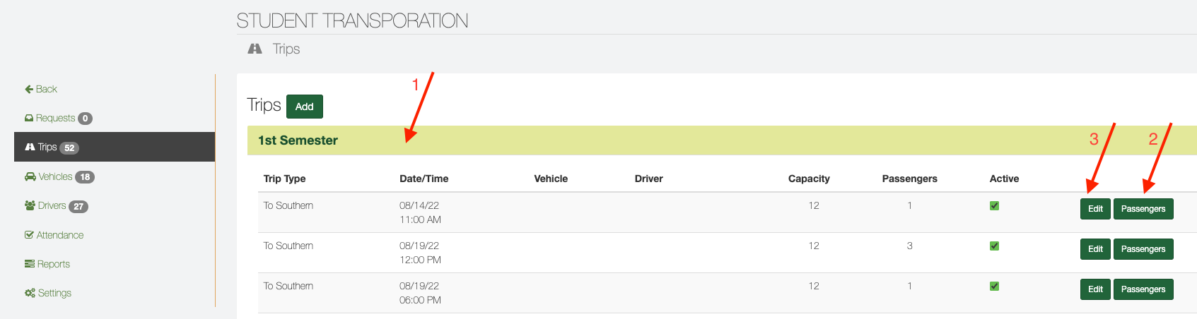Screen dimensions: 1197x319
Task: Open Passengers for 08/19/22 12:00 PM trip
Action: click(1143, 249)
